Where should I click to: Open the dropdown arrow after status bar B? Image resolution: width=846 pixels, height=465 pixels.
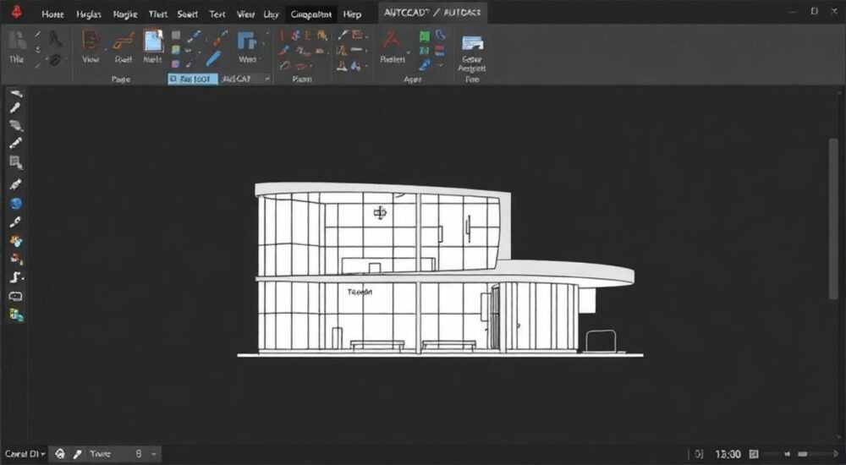pos(153,454)
